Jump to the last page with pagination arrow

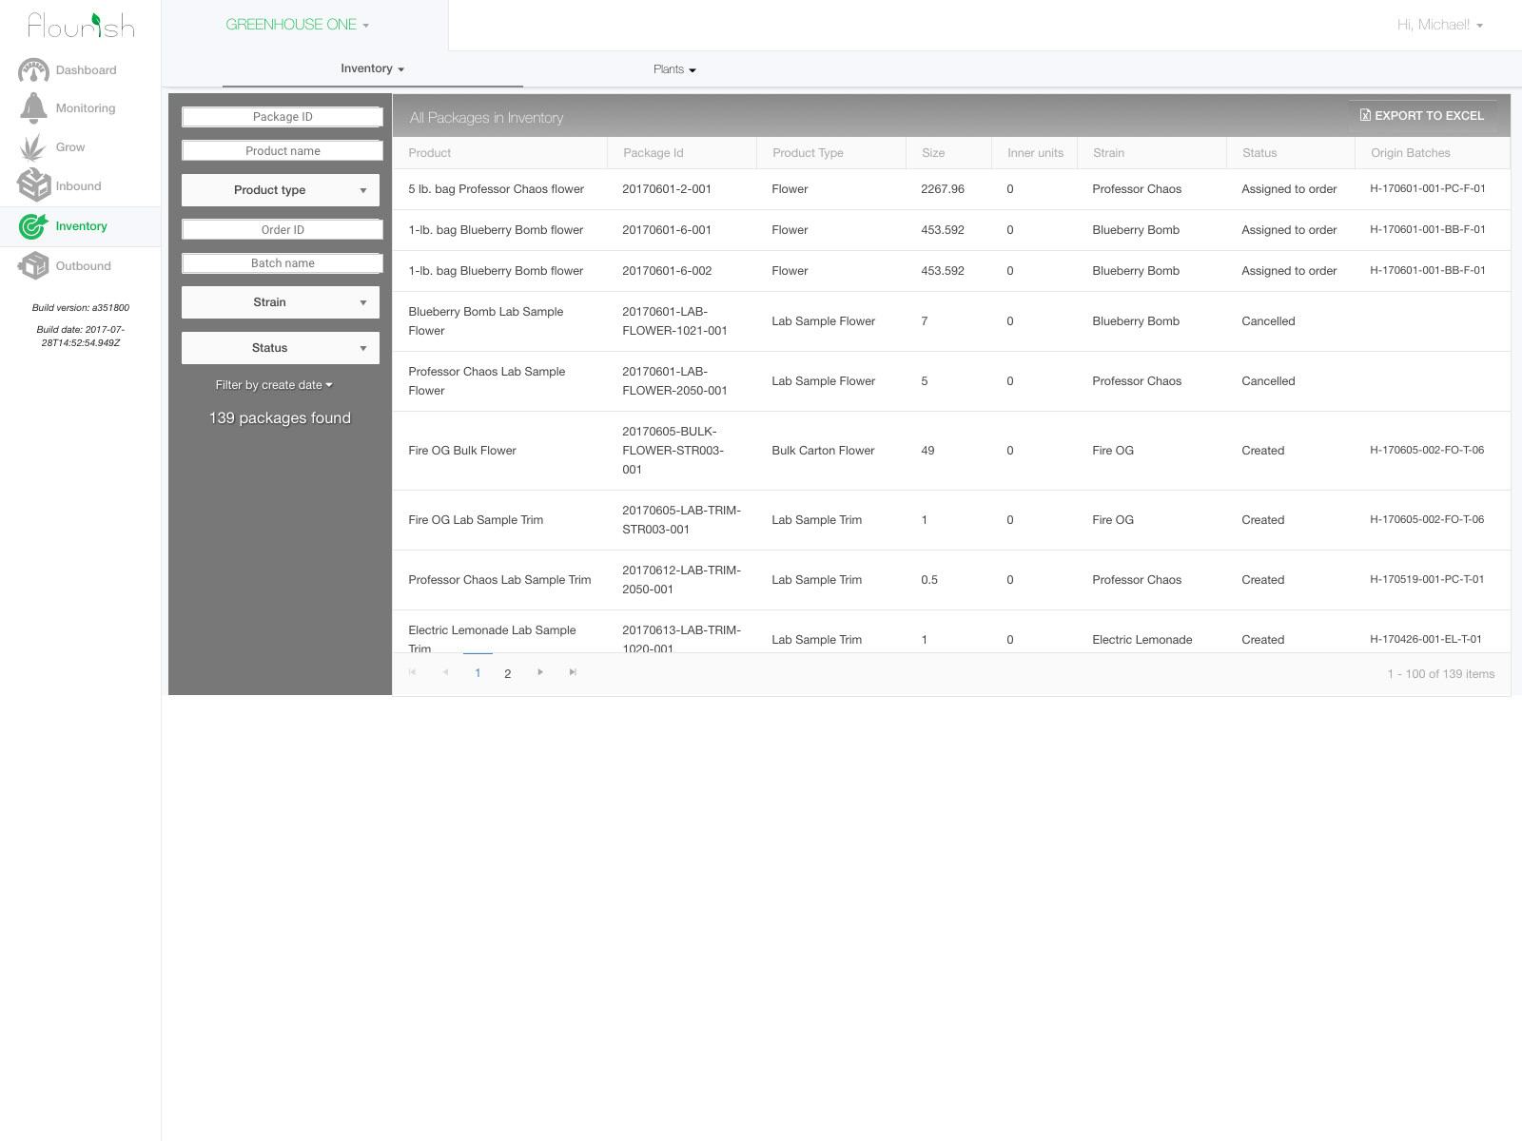click(573, 672)
